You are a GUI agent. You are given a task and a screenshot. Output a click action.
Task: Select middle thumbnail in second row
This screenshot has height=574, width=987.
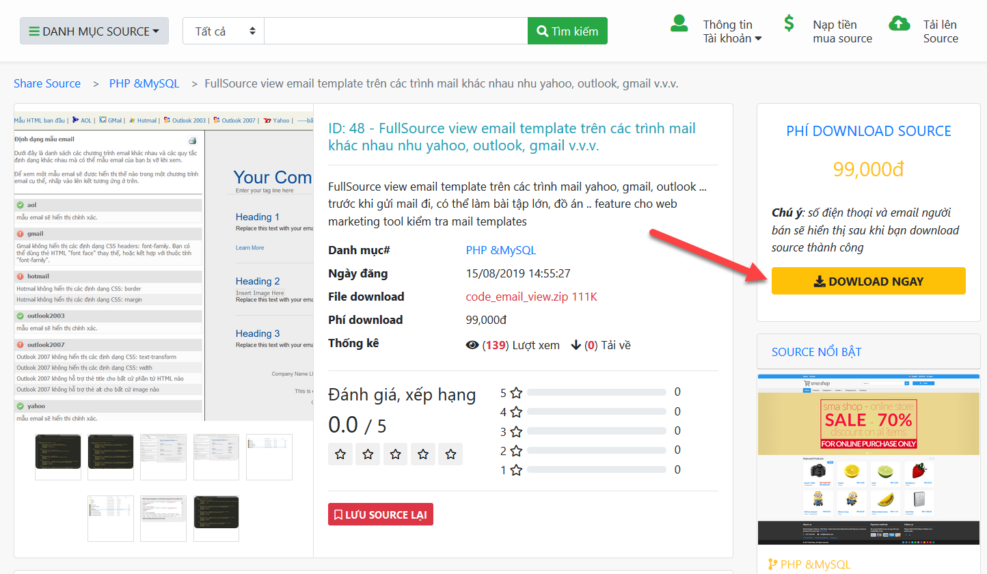(x=163, y=518)
